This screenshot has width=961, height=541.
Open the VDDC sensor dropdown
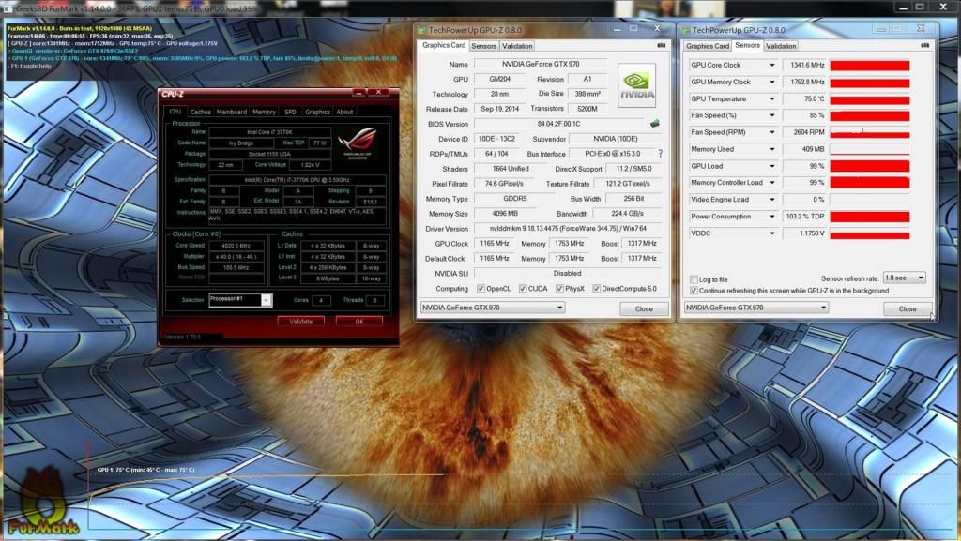tap(772, 233)
